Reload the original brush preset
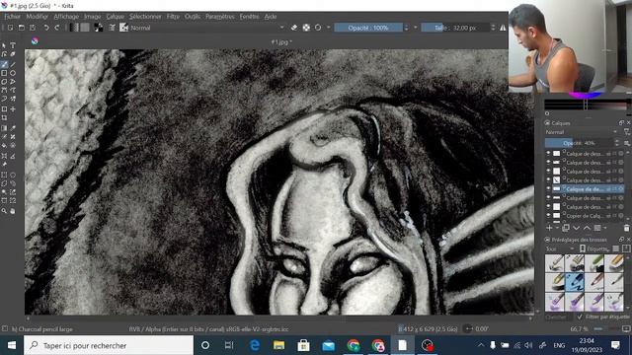Viewport: 632px width, 355px height. point(318,28)
